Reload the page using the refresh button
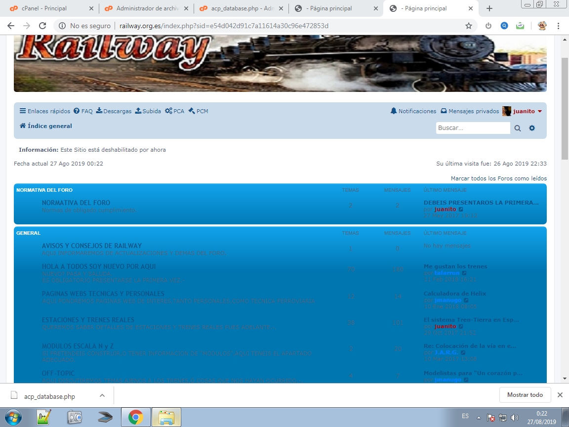 pyautogui.click(x=42, y=26)
